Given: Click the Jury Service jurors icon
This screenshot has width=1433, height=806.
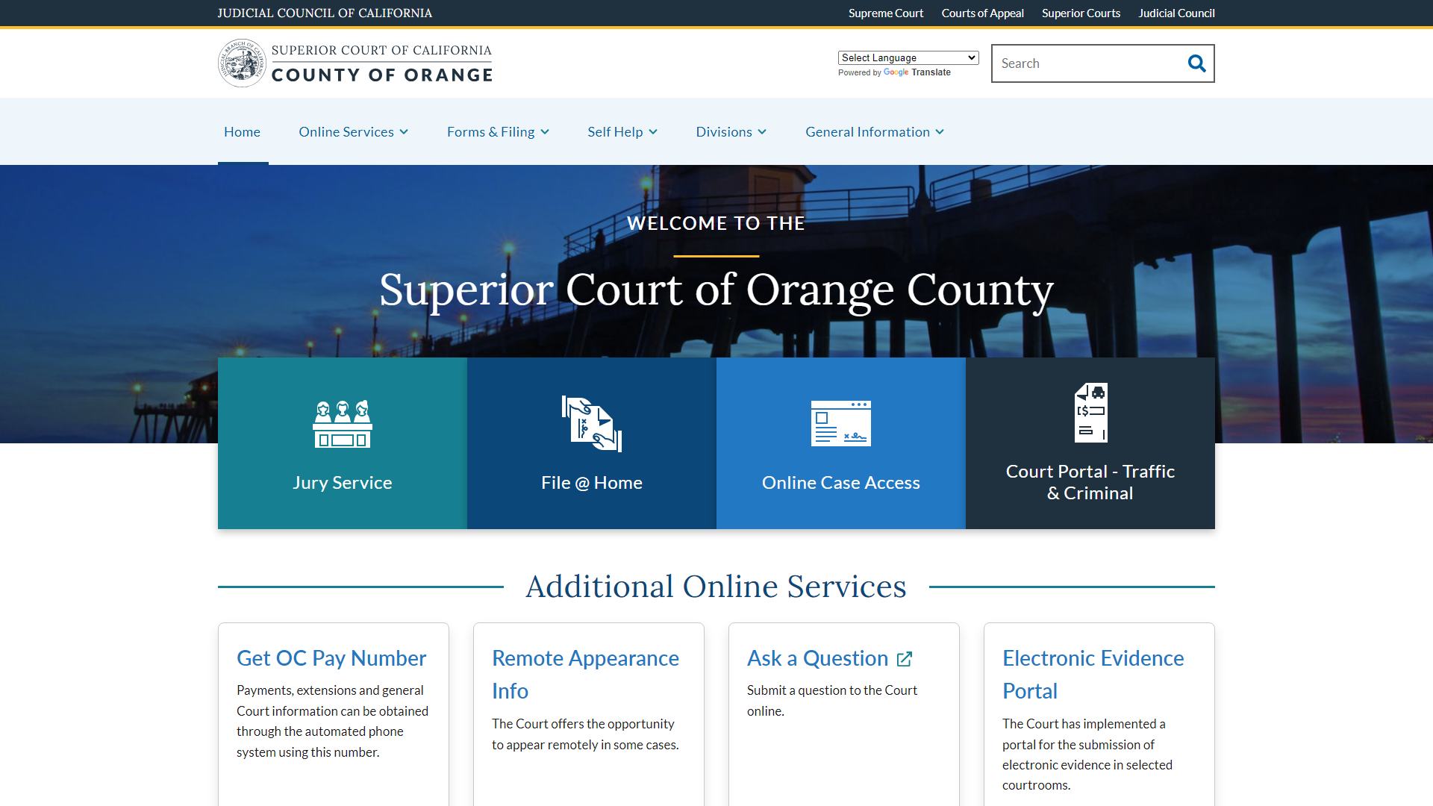Looking at the screenshot, I should click(x=343, y=424).
